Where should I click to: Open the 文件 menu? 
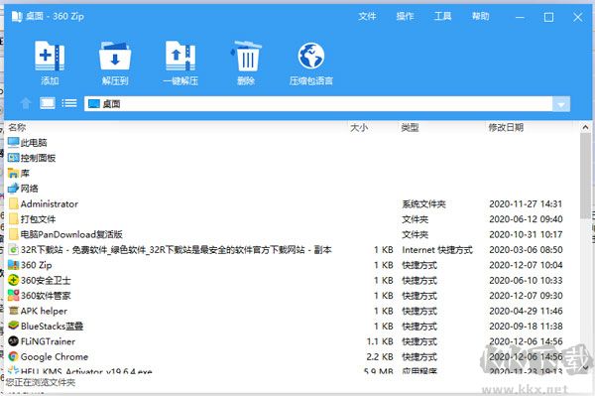(x=367, y=16)
